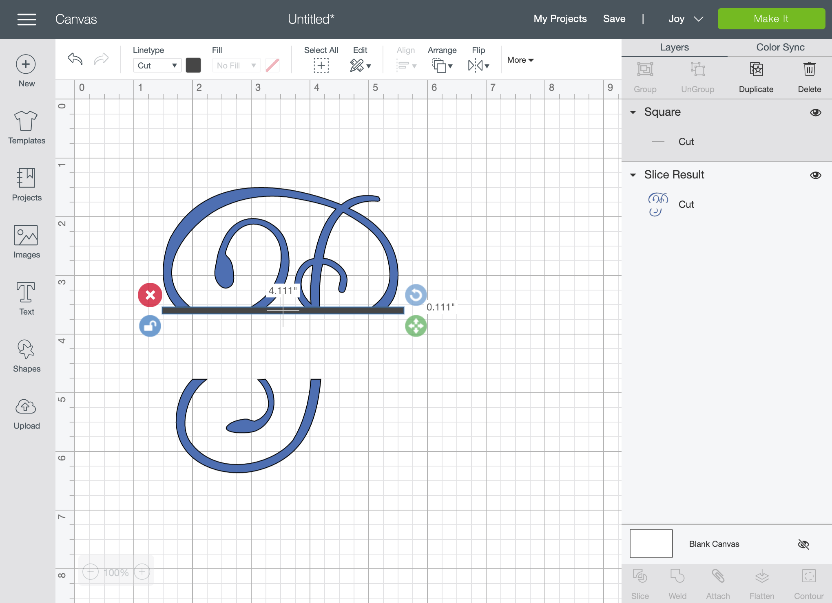Screen dimensions: 832x603
Task: Click the rotate handle on selection
Action: click(416, 295)
